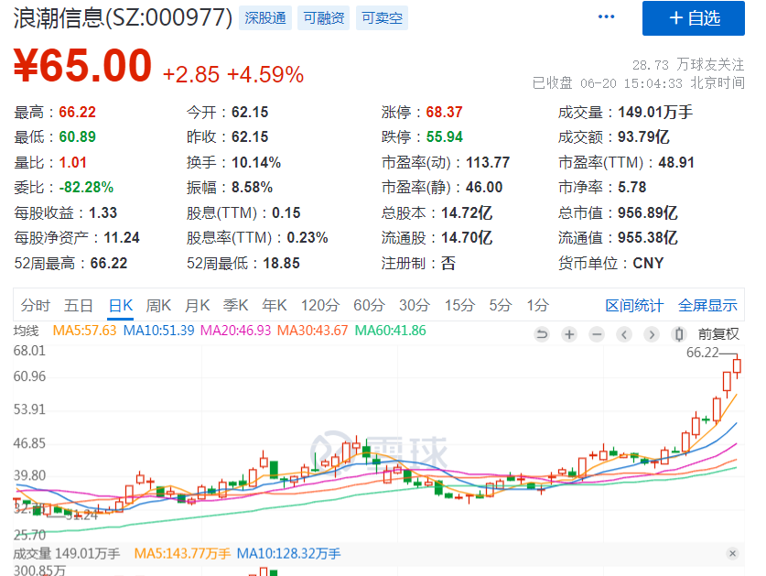Select the 日K chart tab
Screen dimensions: 766x576
pos(120,306)
